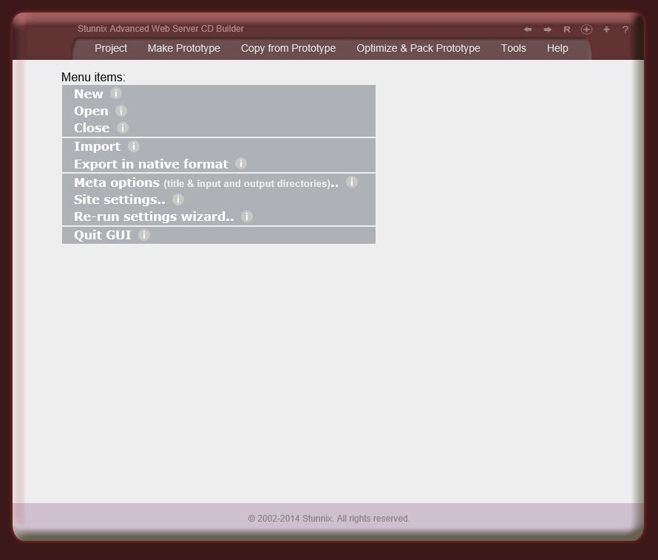Click the info icon next to Quit GUI
Screen dimensions: 658x560
tap(143, 235)
